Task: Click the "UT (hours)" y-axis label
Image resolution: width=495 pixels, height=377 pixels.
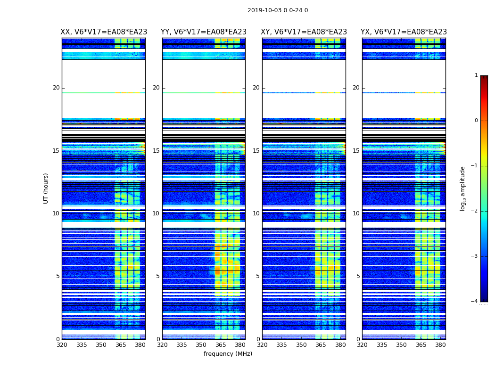Action: [x=46, y=188]
